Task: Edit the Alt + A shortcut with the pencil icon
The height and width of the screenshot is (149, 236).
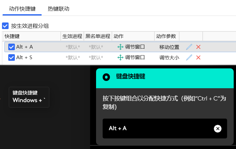Action: pos(189,47)
